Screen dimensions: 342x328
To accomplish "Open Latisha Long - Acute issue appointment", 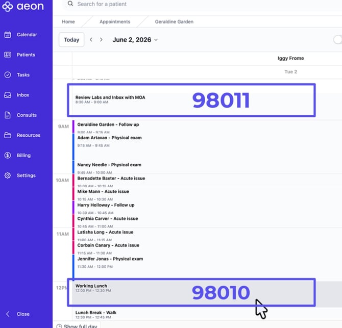I will pos(207,235).
